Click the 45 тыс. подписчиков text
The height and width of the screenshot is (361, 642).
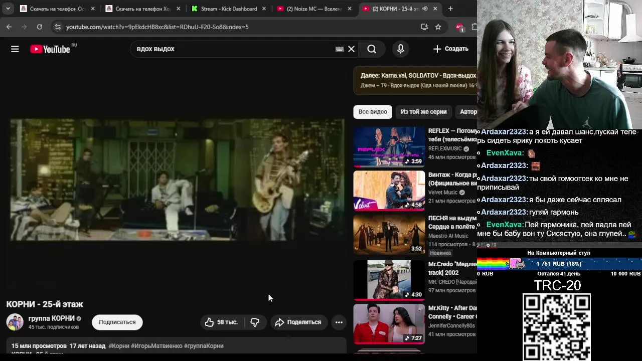pyautogui.click(x=54, y=327)
